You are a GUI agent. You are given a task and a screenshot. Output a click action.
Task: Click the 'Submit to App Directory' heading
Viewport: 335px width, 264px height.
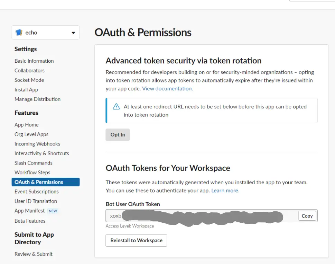pyautogui.click(x=34, y=238)
